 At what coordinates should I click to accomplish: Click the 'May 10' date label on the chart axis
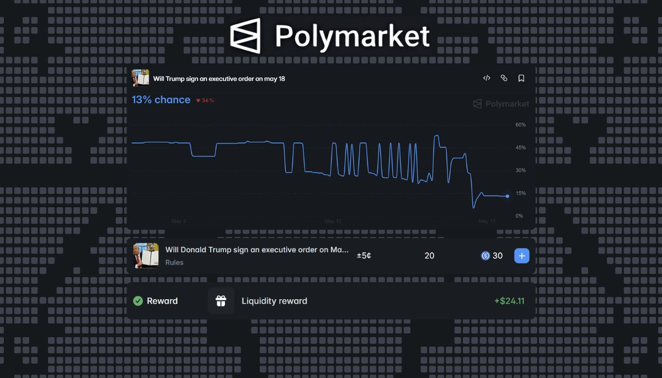[333, 221]
